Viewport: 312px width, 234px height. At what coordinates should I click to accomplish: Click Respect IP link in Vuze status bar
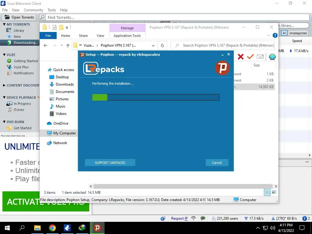pyautogui.click(x=179, y=218)
